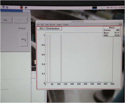Viewport: 125px width, 103px height.
Task: Open the Inspect menu in Online Monitor
Action: point(59,25)
